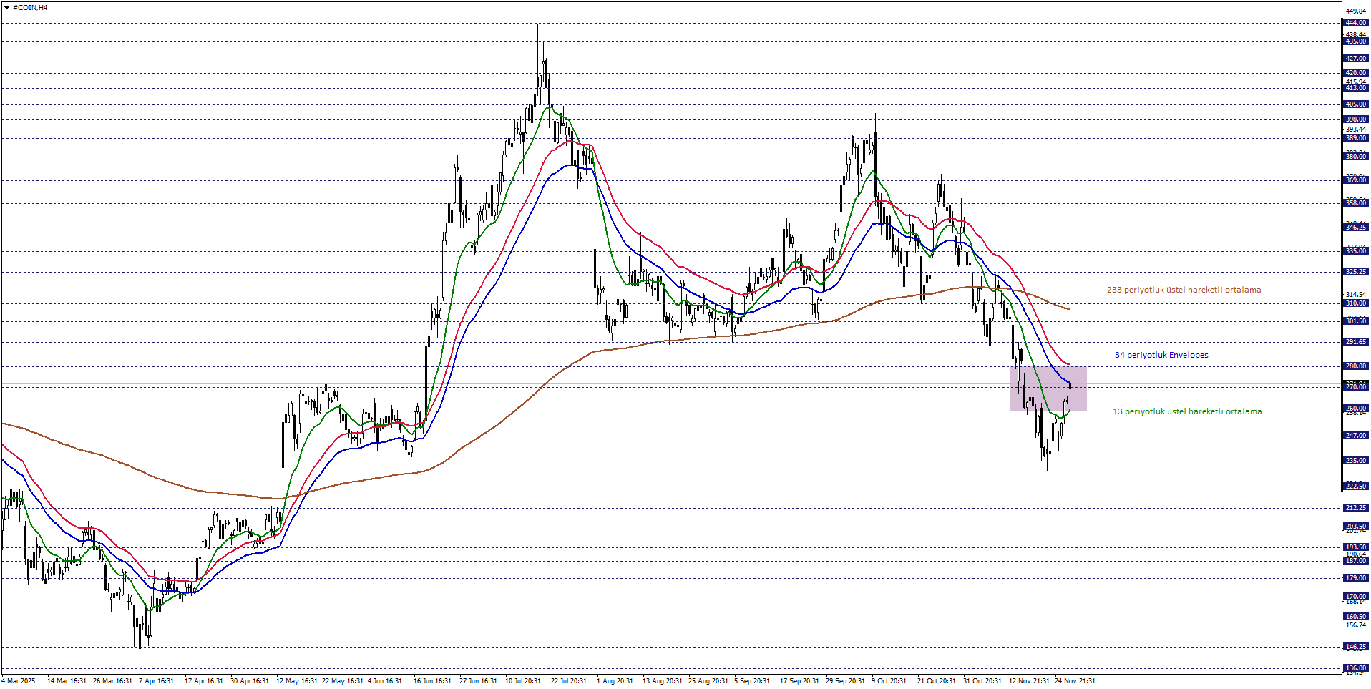Viewport: 1371px width, 689px height.
Task: Click the 9 Oct 20:31 time label
Action: pos(889,681)
